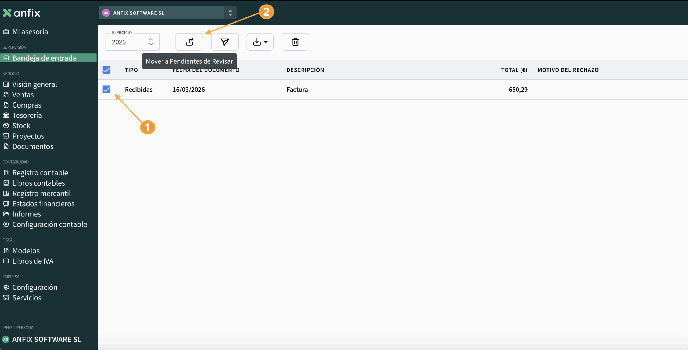The width and height of the screenshot is (688, 350).
Task: Click the Mover a Pendientes de Revisar share icon
Action: 189,42
